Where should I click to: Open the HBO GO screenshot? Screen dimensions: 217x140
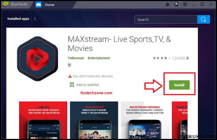[x=43, y=120]
